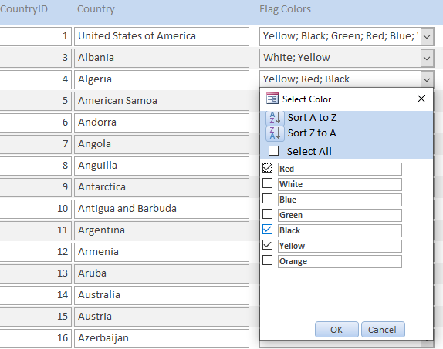Uncheck the Black color checkbox

pyautogui.click(x=267, y=230)
